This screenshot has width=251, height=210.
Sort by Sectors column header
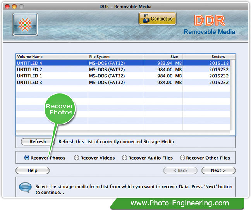[206, 57]
